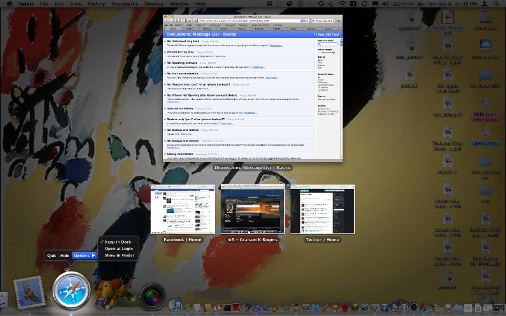Click the sync arrows icon in the menu bar
This screenshot has height=316, width=506.
pos(365,4)
